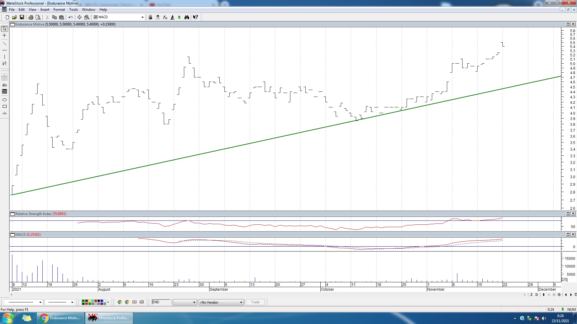Select the crosshair plus tool in sidebar
577x324 pixels.
[x=5, y=35]
